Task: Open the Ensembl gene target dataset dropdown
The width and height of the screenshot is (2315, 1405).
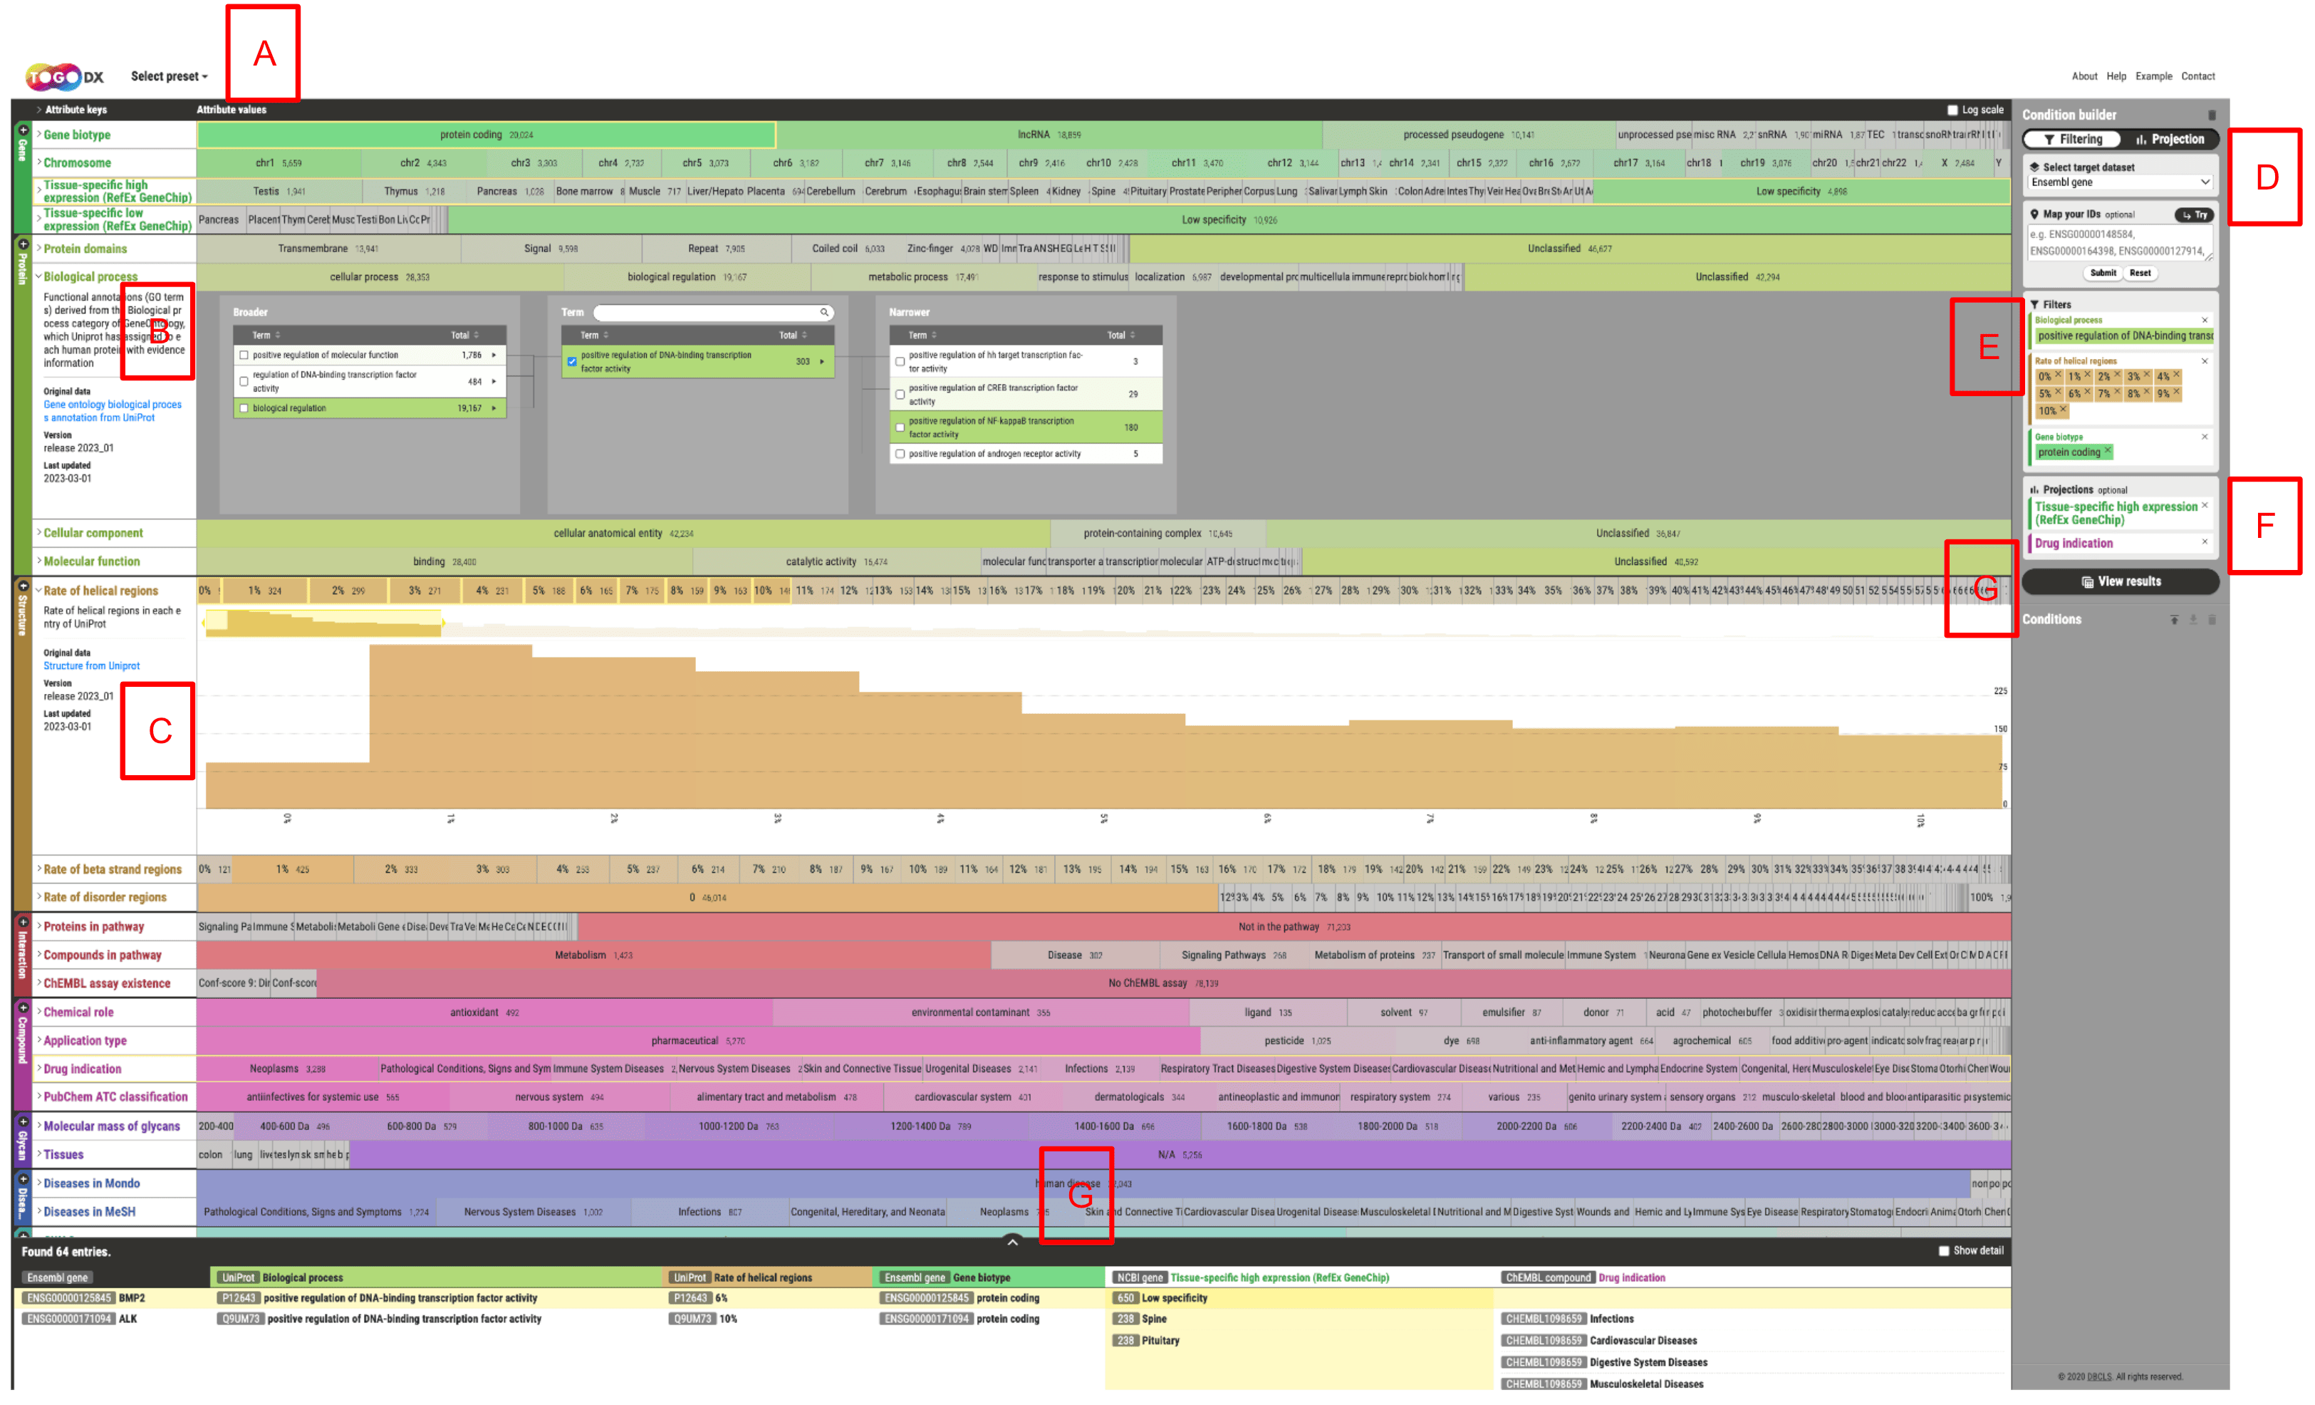Action: pyautogui.click(x=2120, y=182)
